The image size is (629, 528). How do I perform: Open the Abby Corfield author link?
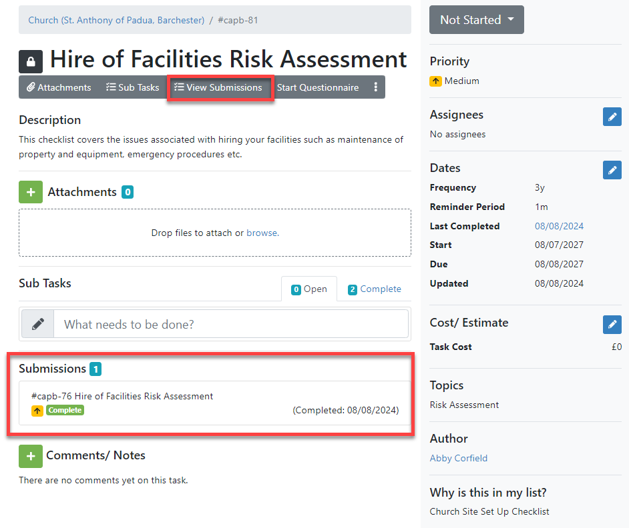point(459,458)
